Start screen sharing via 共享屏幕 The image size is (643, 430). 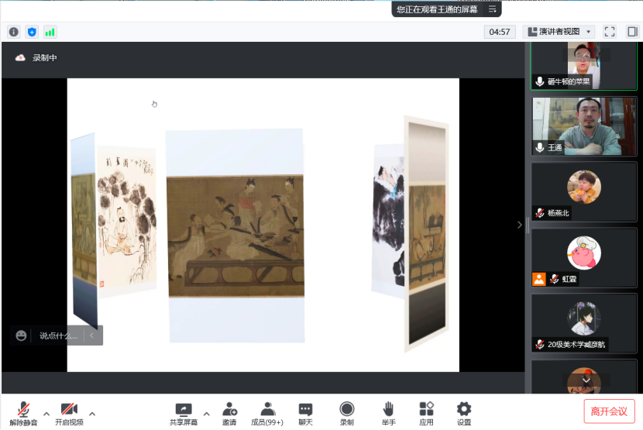(184, 413)
